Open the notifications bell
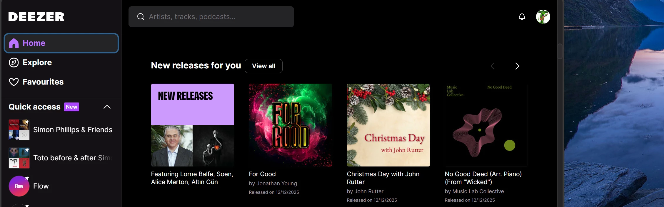 tap(522, 17)
